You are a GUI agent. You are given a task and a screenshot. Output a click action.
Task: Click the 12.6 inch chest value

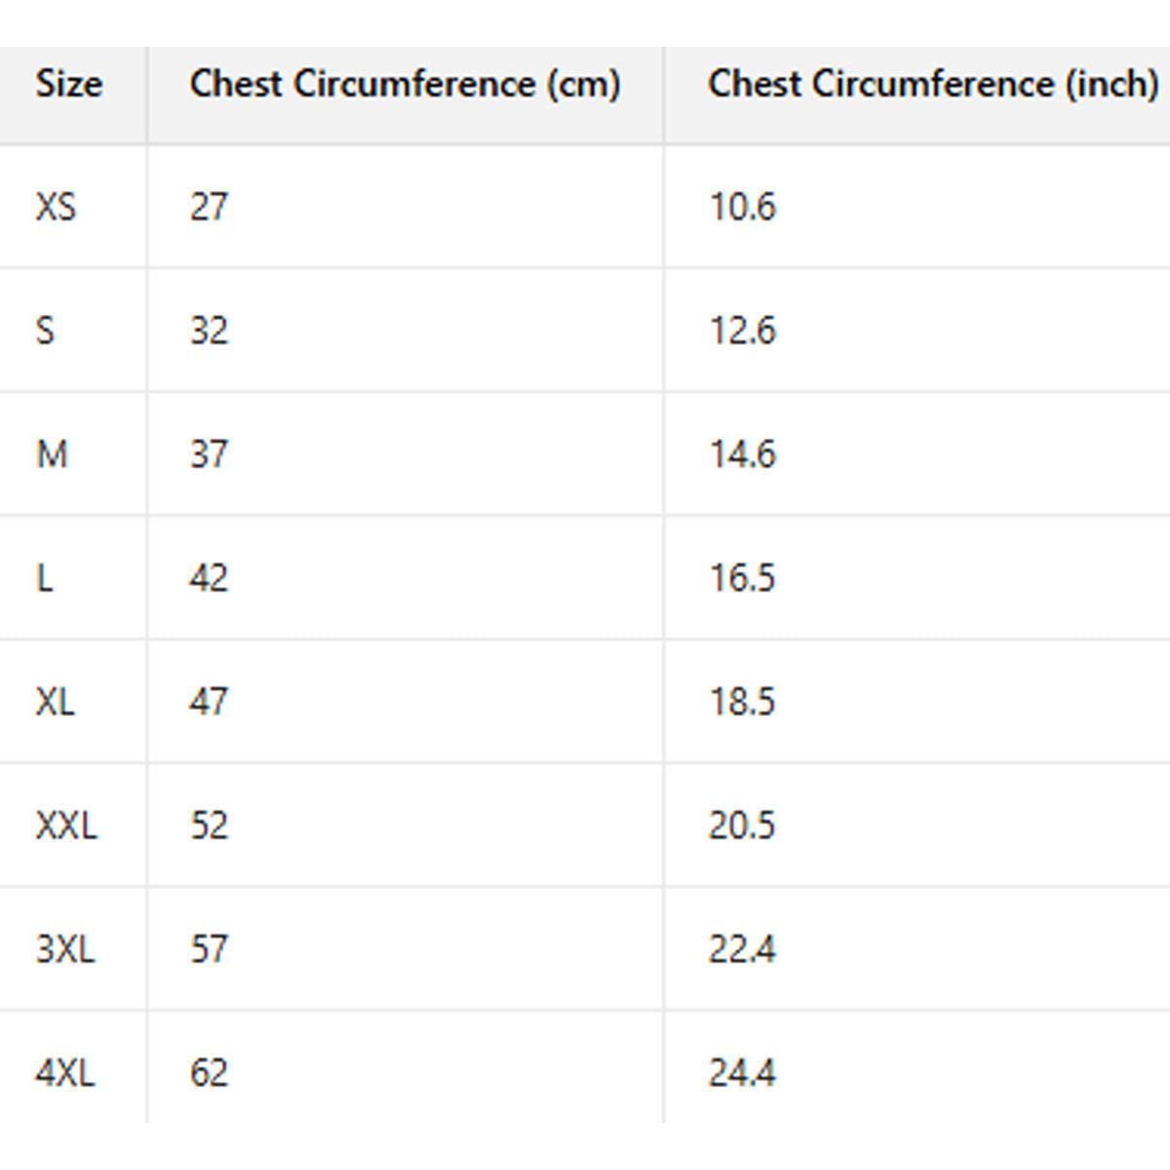[742, 331]
